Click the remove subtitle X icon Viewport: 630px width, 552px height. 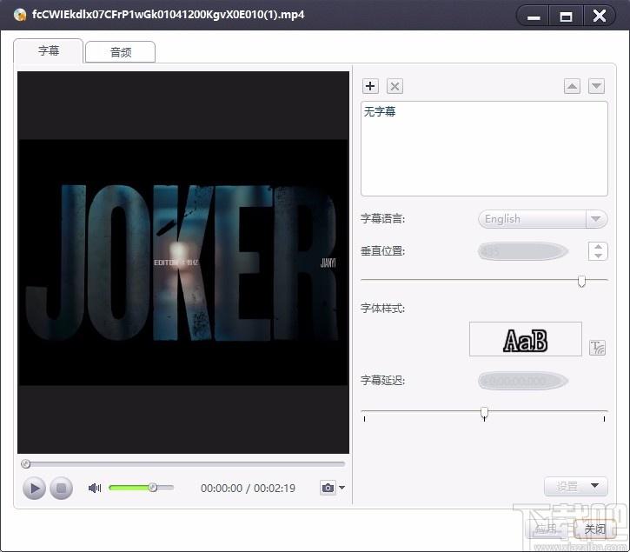point(395,86)
